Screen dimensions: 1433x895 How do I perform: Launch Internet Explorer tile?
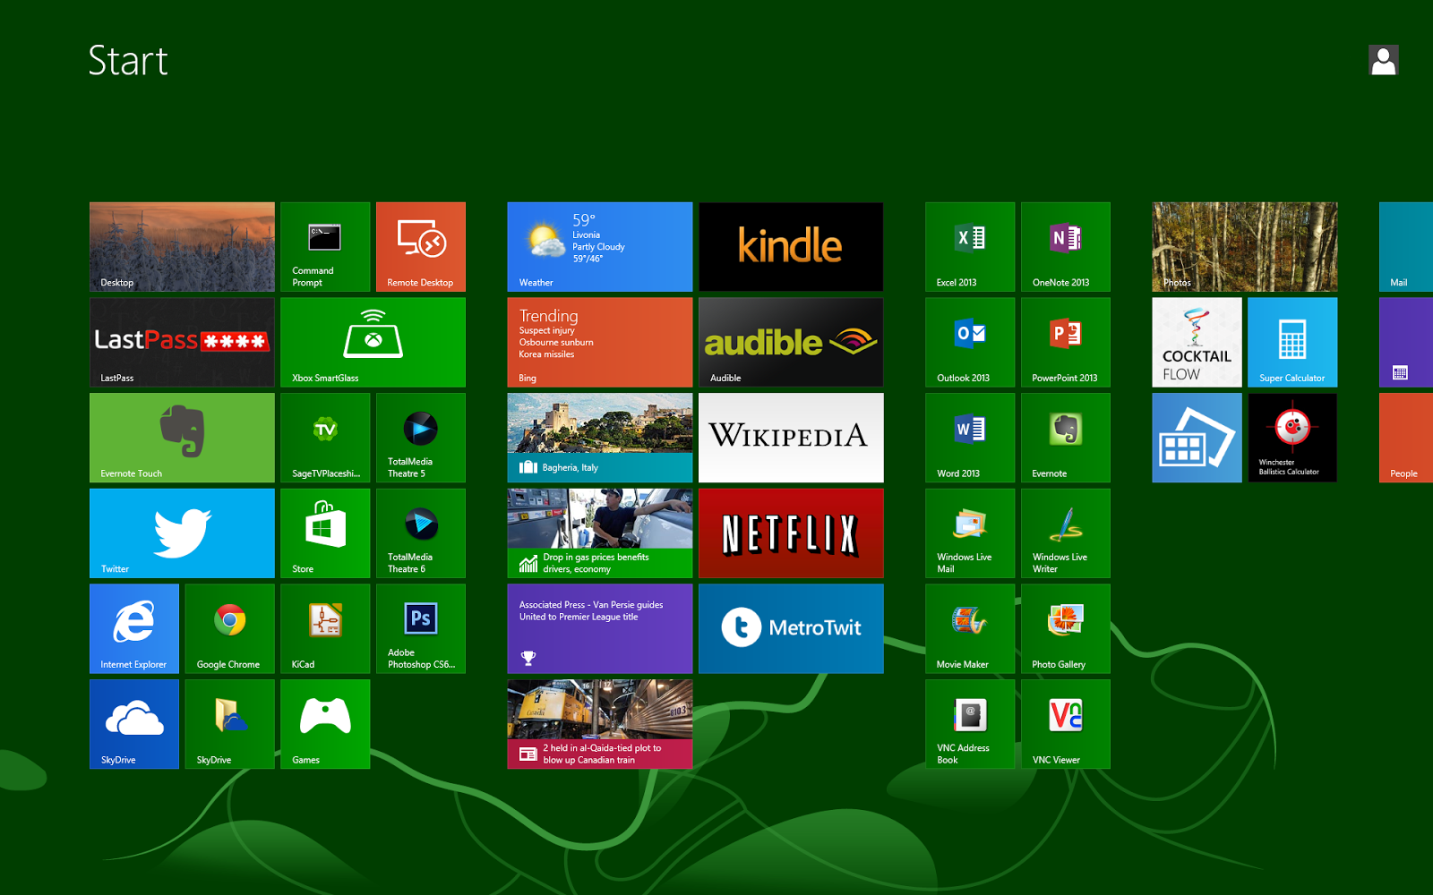pos(134,628)
